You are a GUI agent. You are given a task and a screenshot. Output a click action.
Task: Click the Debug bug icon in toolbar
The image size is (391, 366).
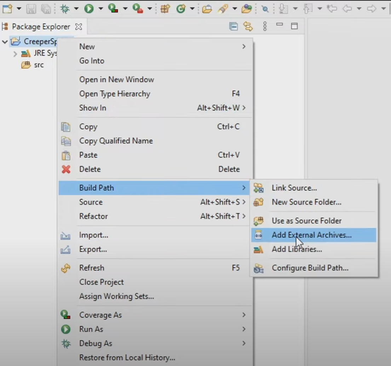pos(65,9)
